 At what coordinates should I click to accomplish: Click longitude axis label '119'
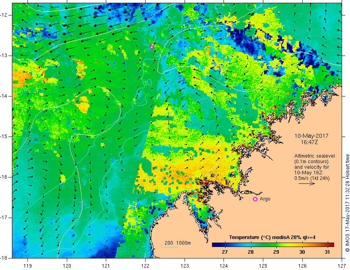(28, 266)
